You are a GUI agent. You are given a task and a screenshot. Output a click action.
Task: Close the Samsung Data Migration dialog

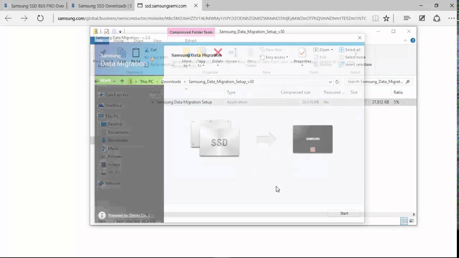(360, 38)
